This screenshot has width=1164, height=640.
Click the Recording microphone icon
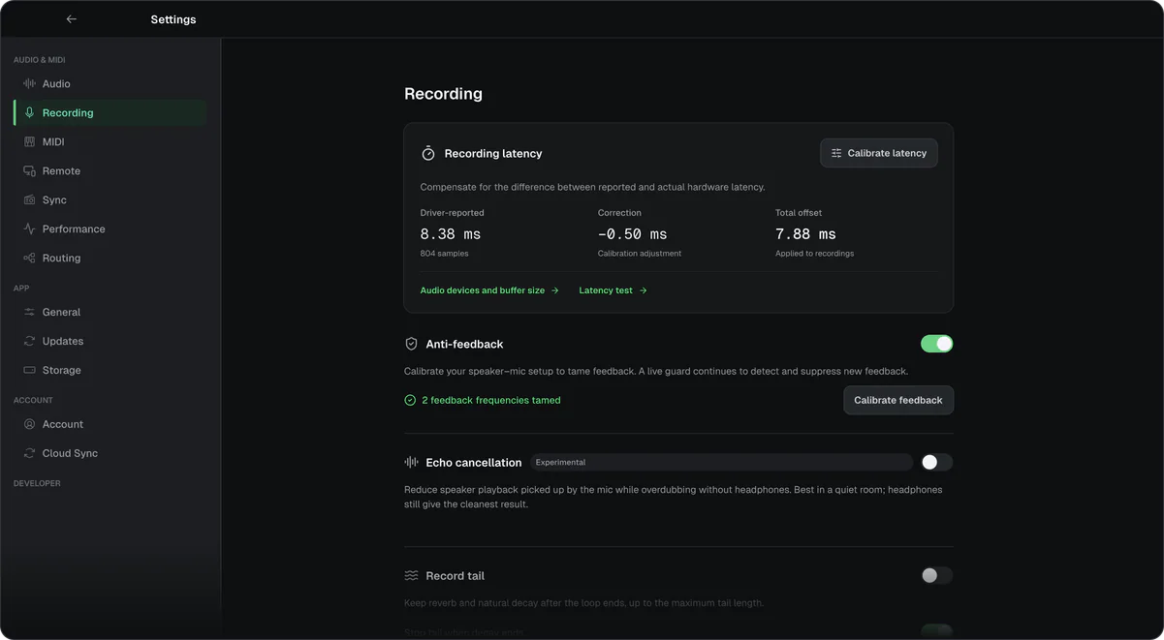click(29, 113)
